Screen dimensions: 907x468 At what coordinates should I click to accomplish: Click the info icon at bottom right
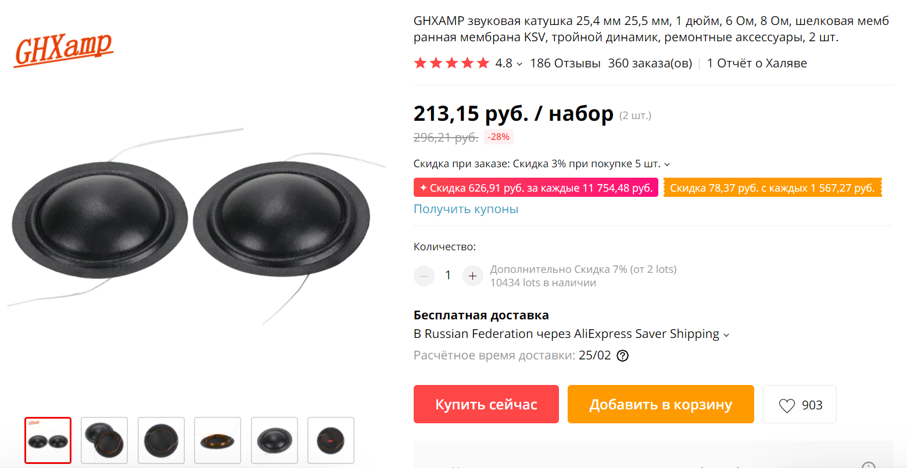click(x=868, y=465)
